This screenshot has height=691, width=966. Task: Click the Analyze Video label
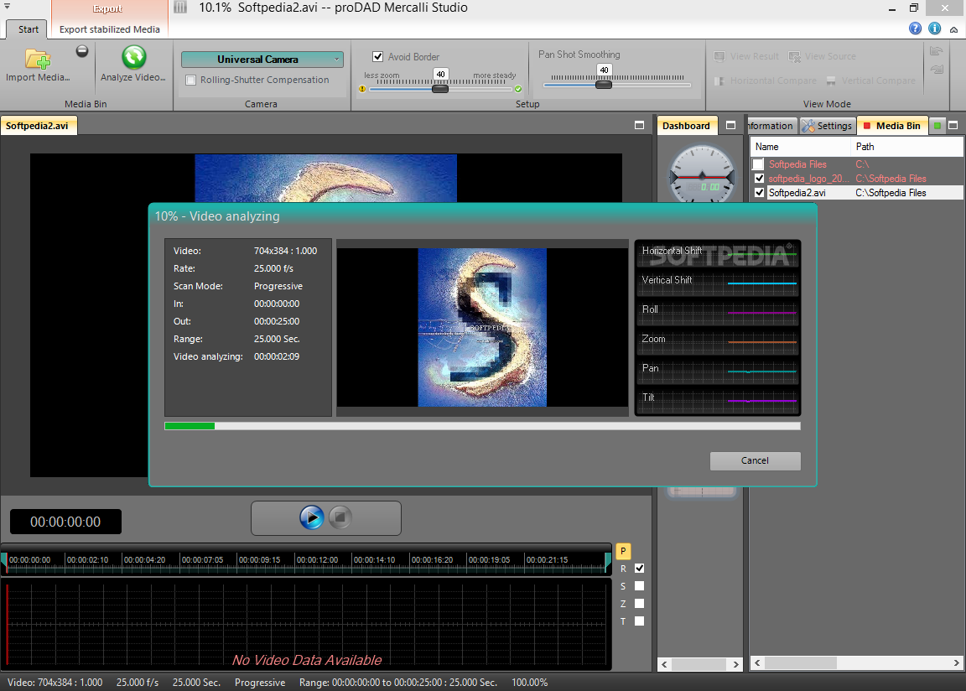point(133,78)
